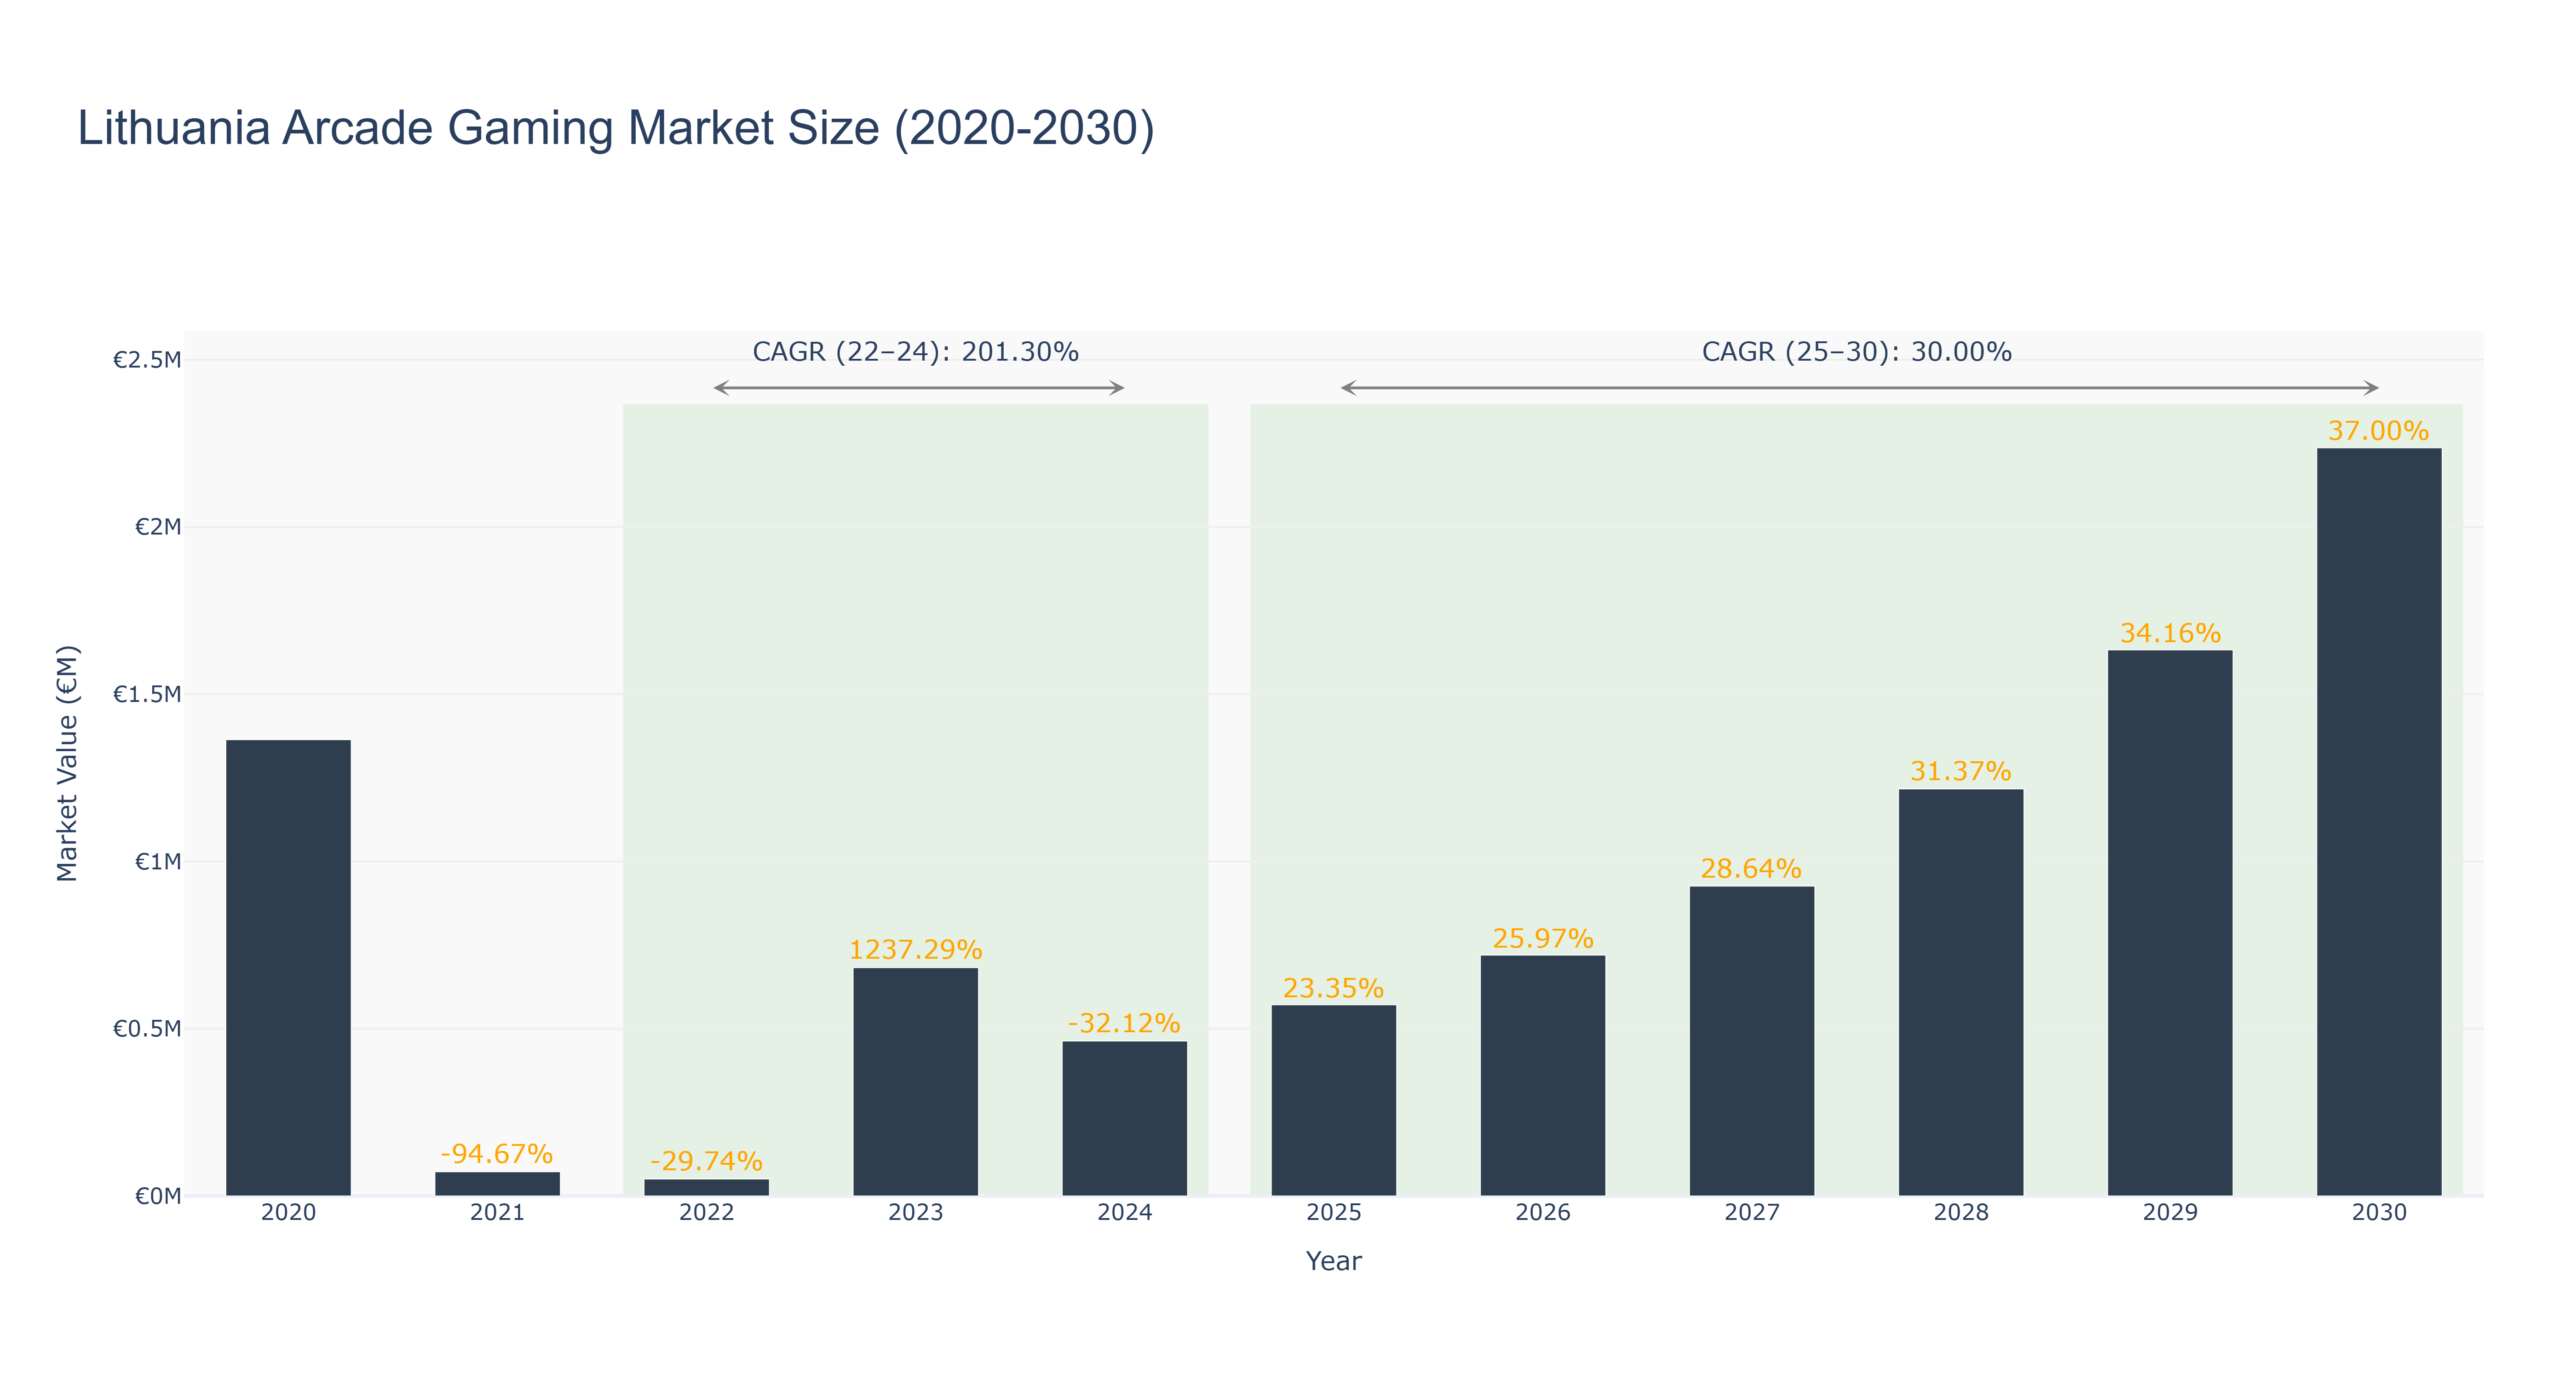Click the '37.00%' growth label
Image resolution: width=2576 pixels, height=1380 pixels.
pyautogui.click(x=2378, y=431)
